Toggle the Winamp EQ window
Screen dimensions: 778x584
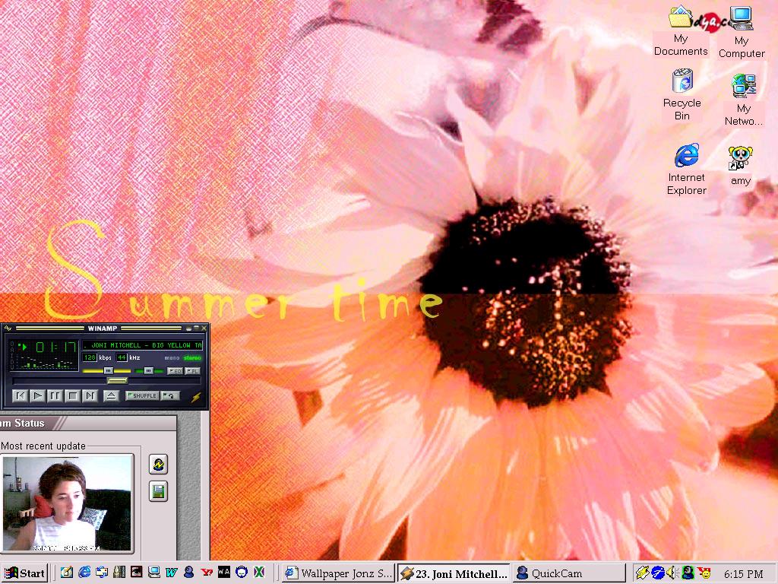tap(175, 371)
